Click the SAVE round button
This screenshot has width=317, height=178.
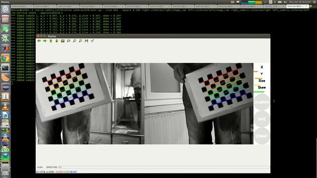pyautogui.click(x=262, y=119)
